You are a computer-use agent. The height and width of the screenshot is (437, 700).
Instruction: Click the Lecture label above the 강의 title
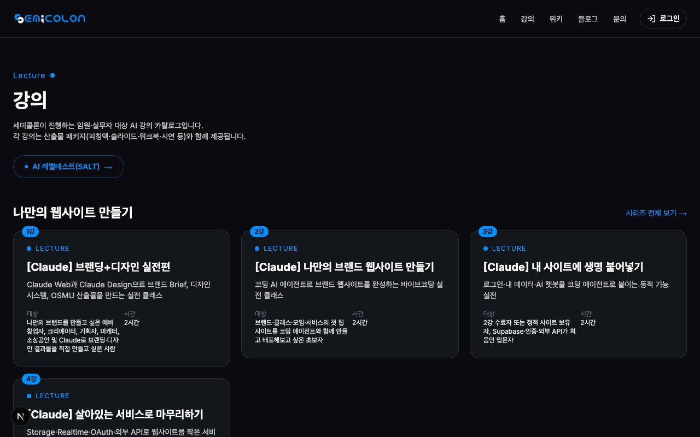[30, 75]
